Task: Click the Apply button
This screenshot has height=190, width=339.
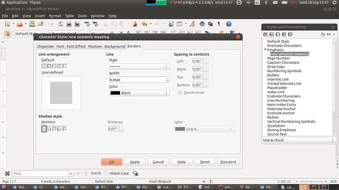Action: tap(135, 162)
